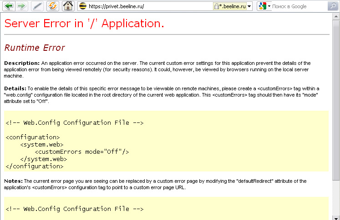Screen dimensions: 340x220
Task: Click the vertical scrollbar thumb
Action: pos(336,100)
